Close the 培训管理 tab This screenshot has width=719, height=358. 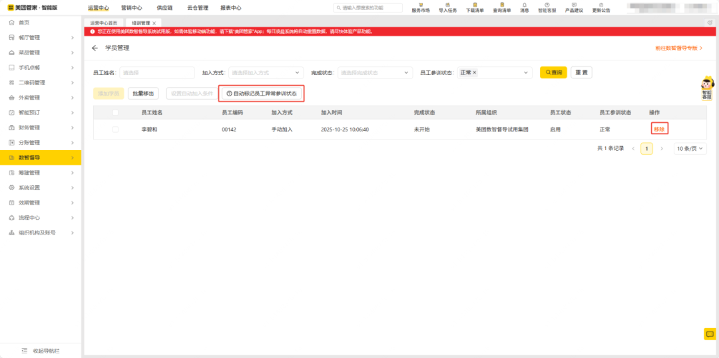(x=154, y=23)
